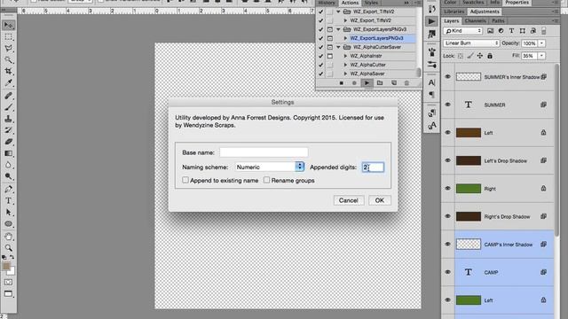Switch to the Styles tab
568x319 pixels.
pyautogui.click(x=371, y=3)
